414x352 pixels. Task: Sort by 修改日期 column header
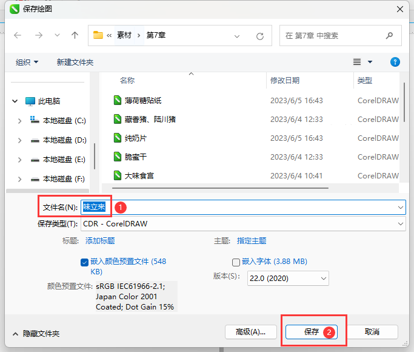285,80
